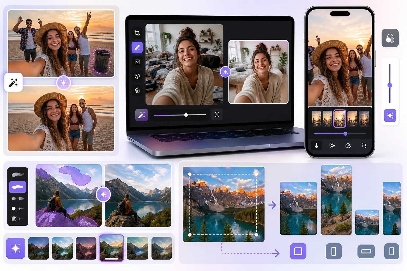Choose the first tall portrait aspect ratio button
This screenshot has height=271, width=407.
pos(334,251)
